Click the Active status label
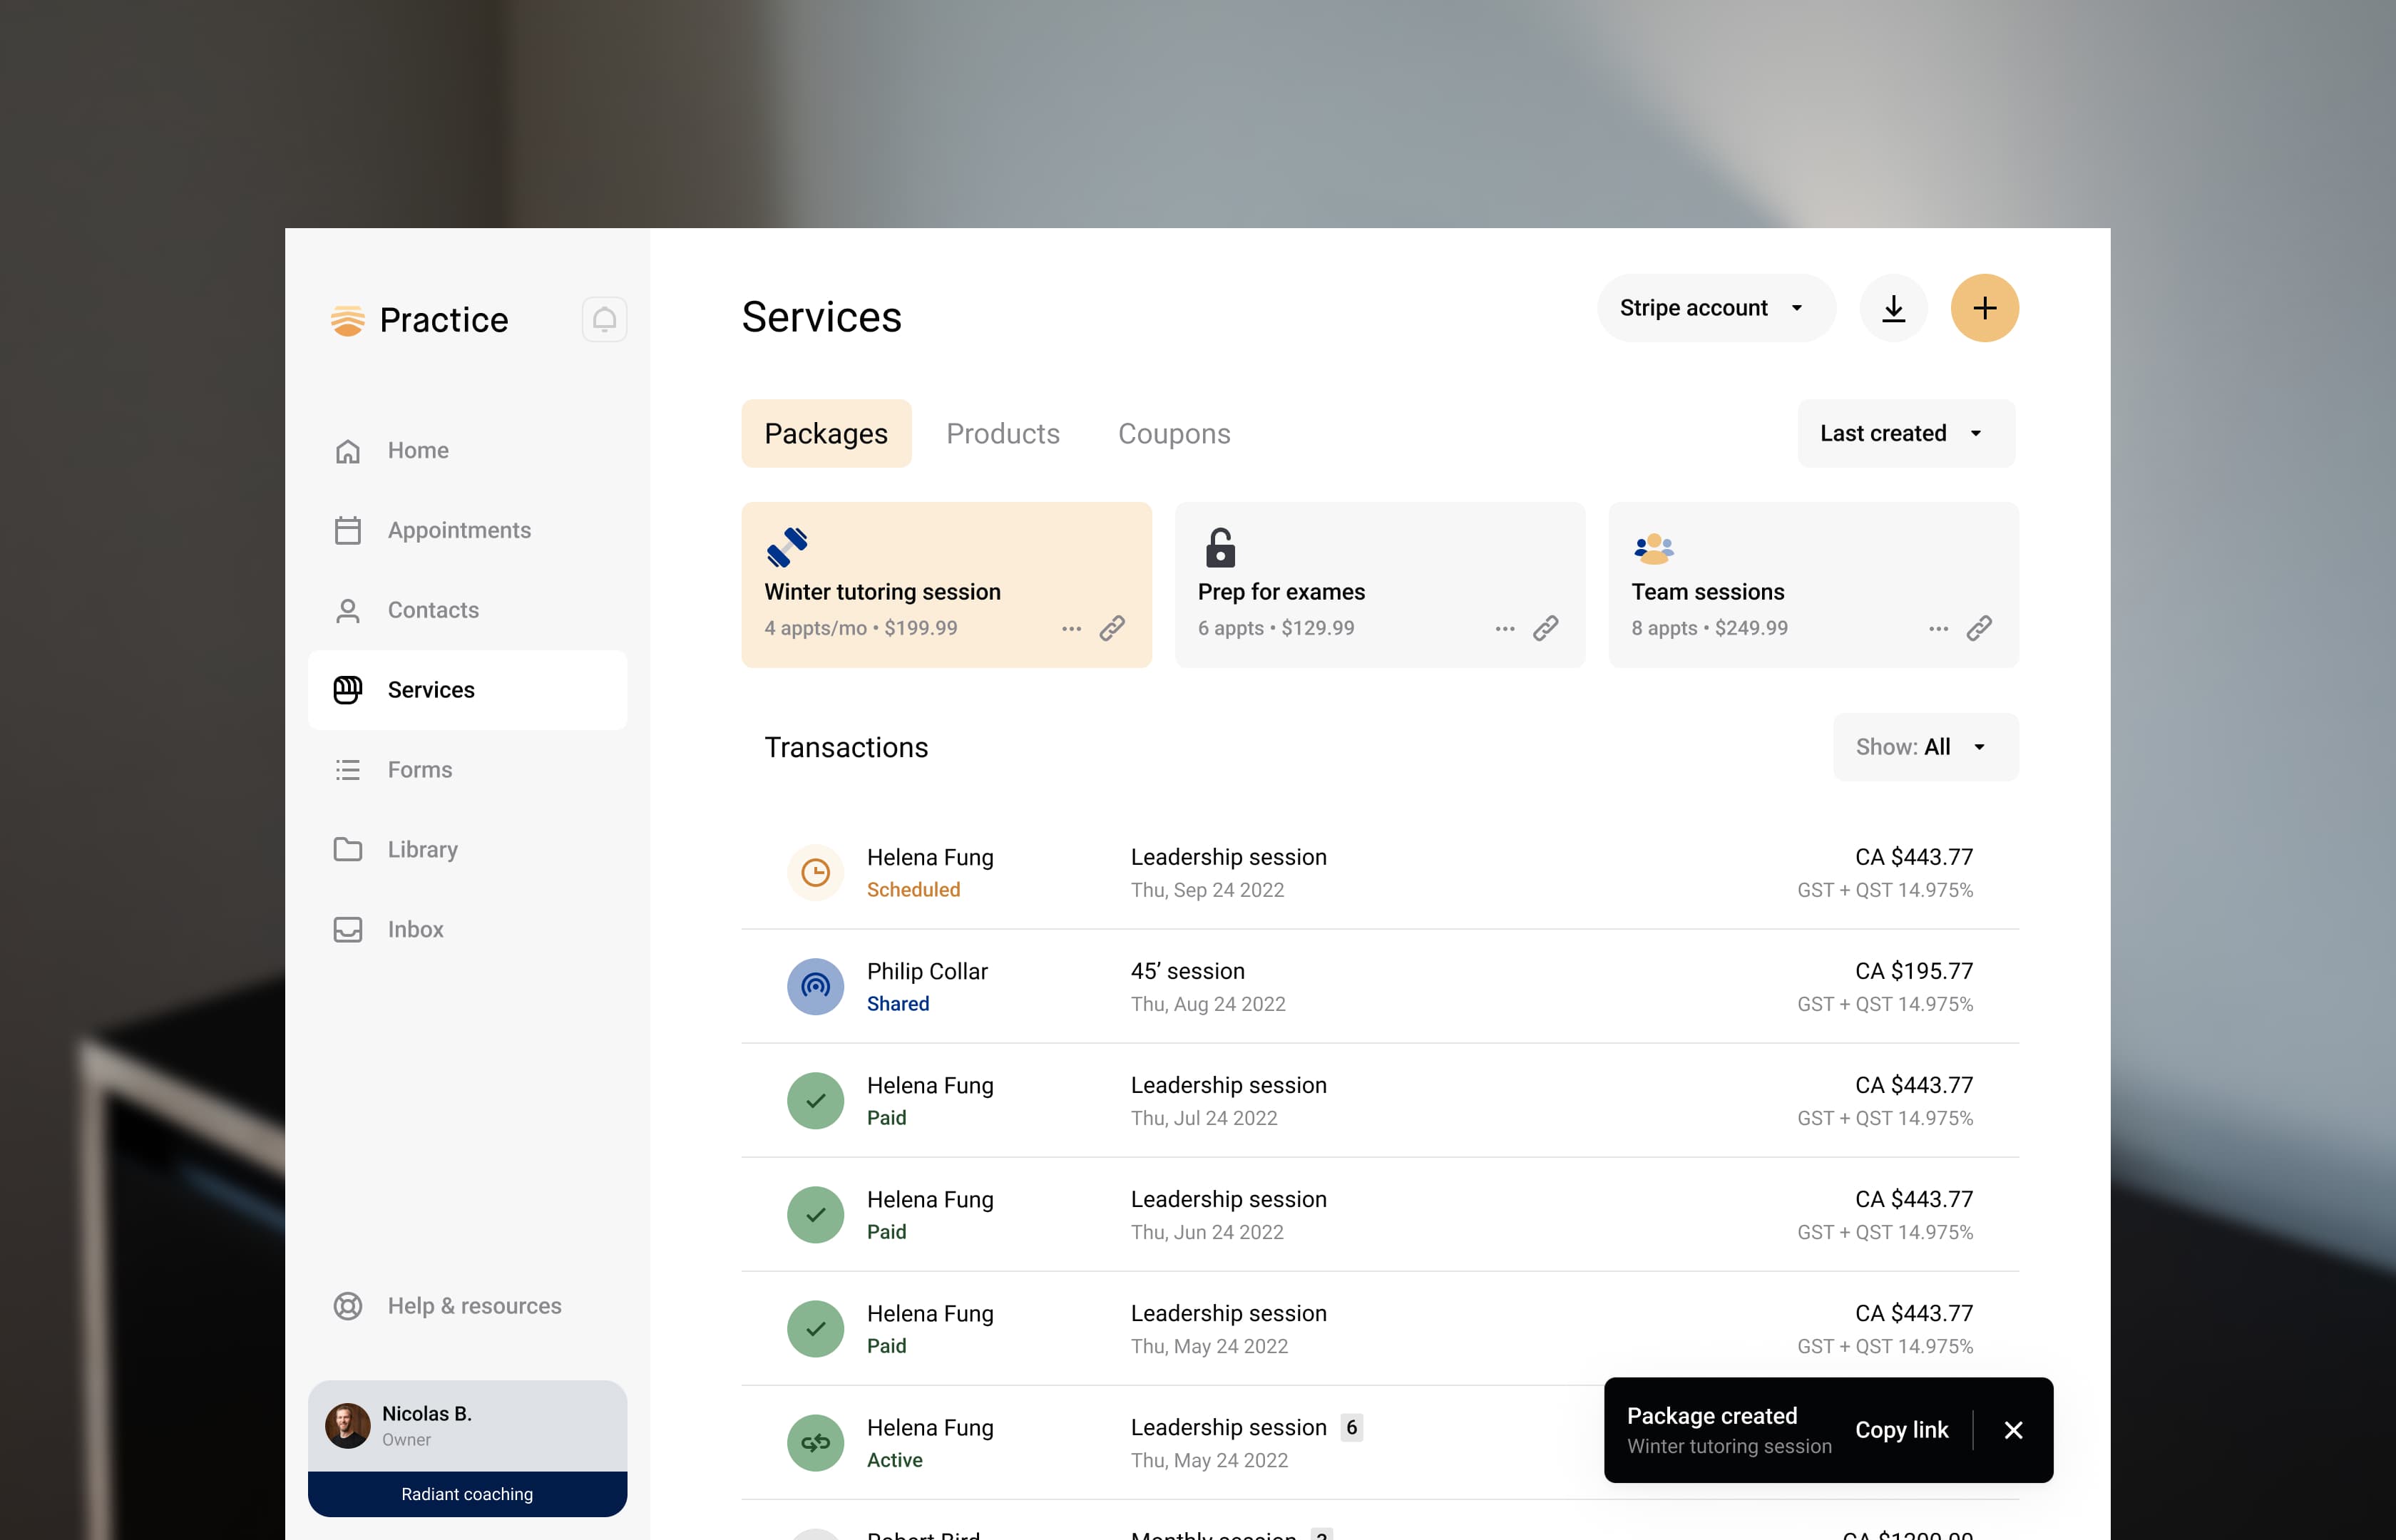2396x1540 pixels. click(x=894, y=1460)
